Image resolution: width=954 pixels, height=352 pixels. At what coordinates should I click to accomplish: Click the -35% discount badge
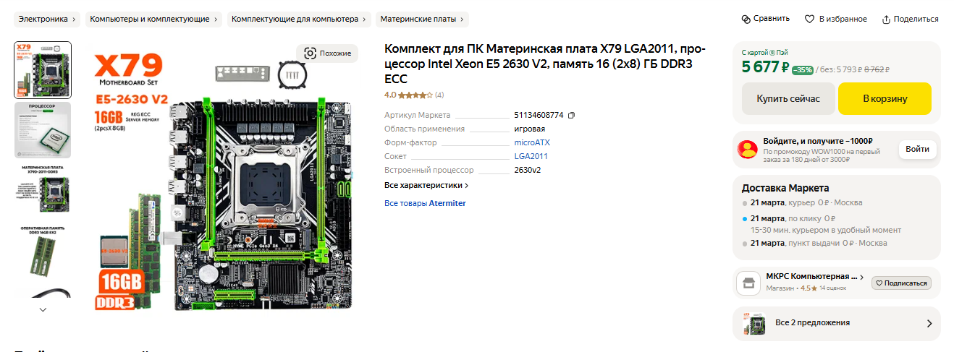coord(802,70)
